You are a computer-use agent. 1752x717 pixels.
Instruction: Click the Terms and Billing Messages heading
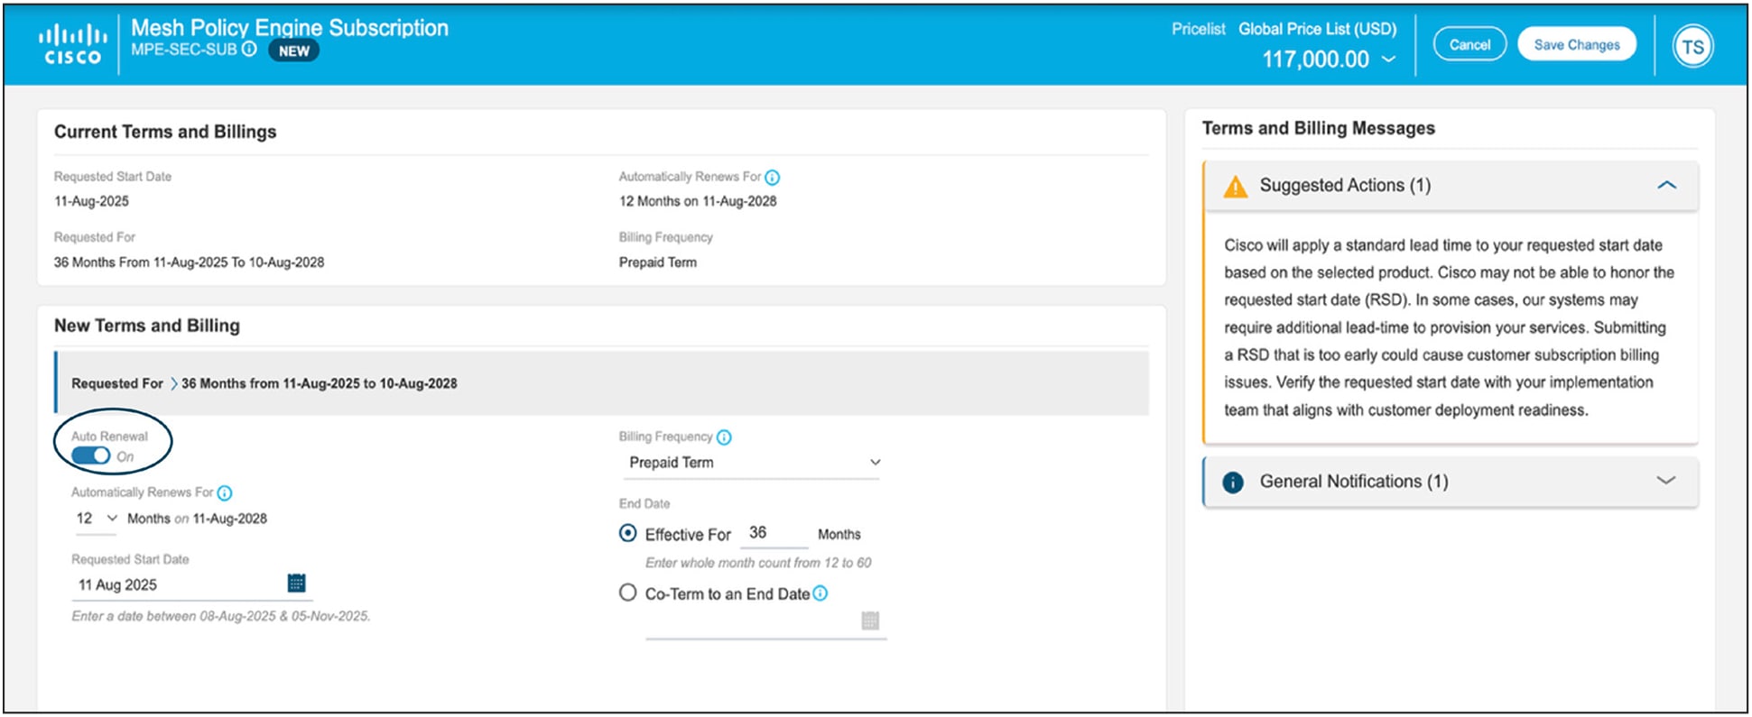(x=1318, y=128)
